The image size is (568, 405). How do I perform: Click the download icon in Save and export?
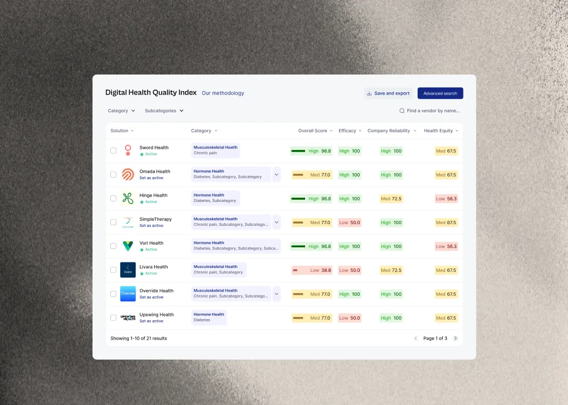coord(369,93)
